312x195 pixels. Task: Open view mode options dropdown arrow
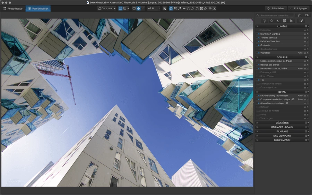pyautogui.click(x=128, y=9)
